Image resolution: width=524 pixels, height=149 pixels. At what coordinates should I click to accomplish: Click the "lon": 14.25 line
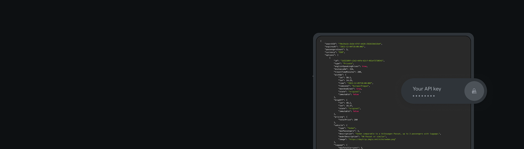click(x=345, y=80)
